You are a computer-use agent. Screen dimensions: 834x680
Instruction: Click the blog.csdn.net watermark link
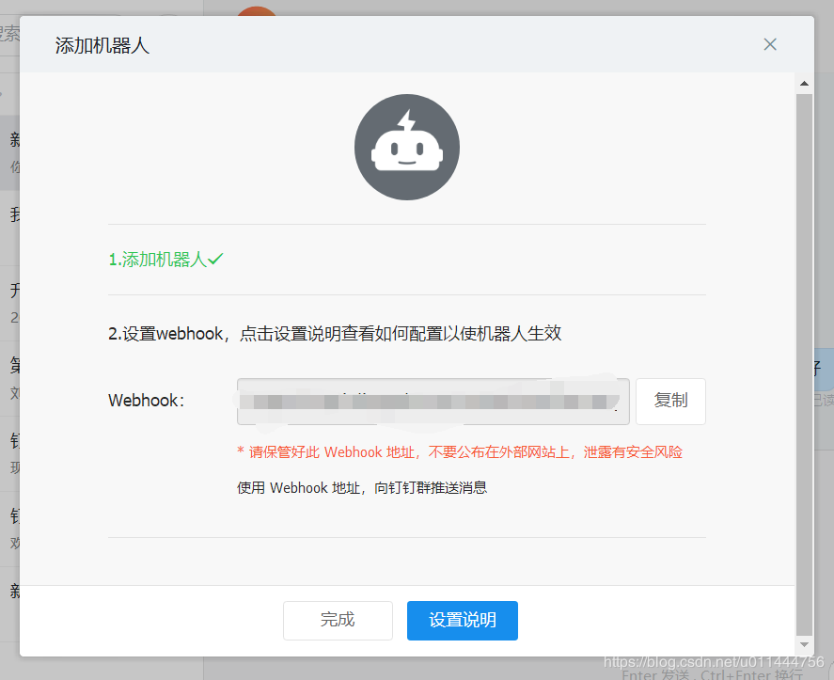click(x=715, y=663)
